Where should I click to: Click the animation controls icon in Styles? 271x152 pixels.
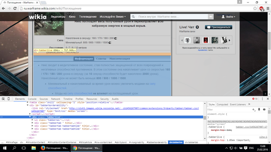pos(264,110)
